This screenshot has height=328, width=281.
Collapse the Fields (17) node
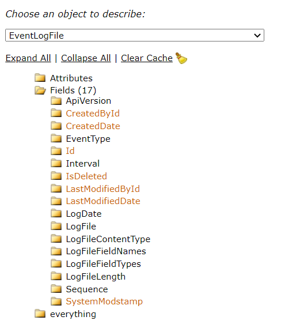tap(73, 91)
